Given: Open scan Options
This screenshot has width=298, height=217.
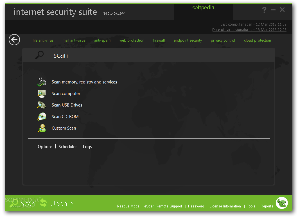Looking at the screenshot, I should point(45,147).
